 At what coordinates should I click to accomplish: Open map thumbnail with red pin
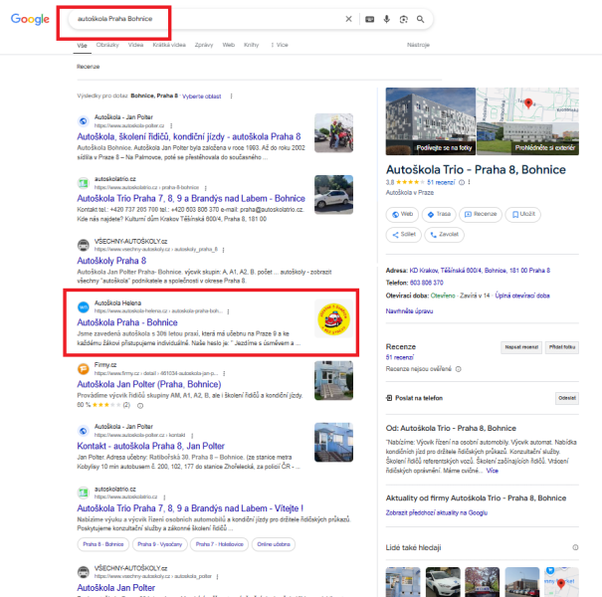coord(527,104)
